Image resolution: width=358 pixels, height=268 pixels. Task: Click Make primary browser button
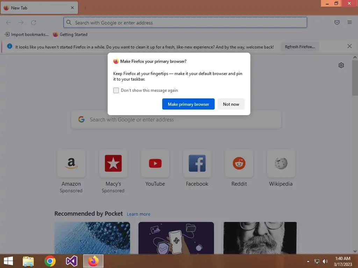[188, 104]
